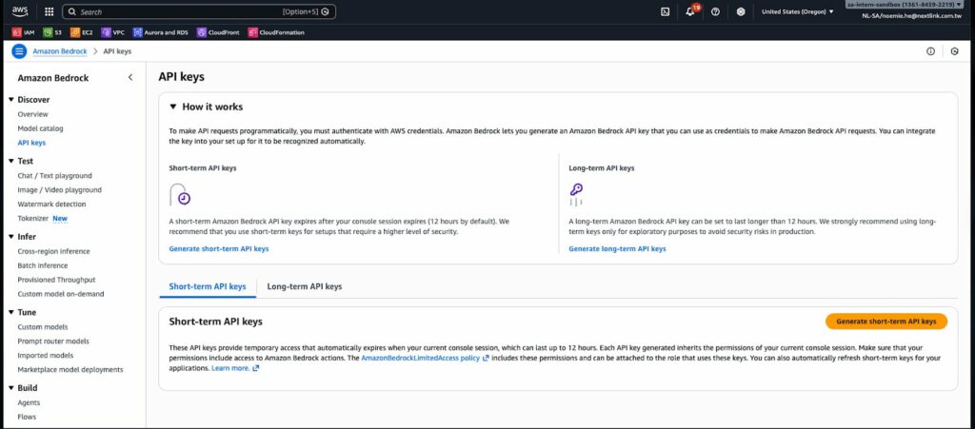
Task: Open Cross-region inference page
Action: (x=53, y=251)
